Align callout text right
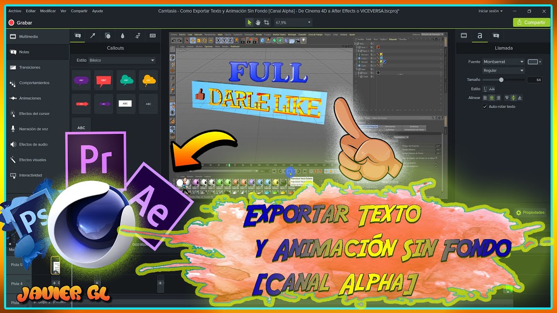This screenshot has width=557, height=313. [x=498, y=98]
